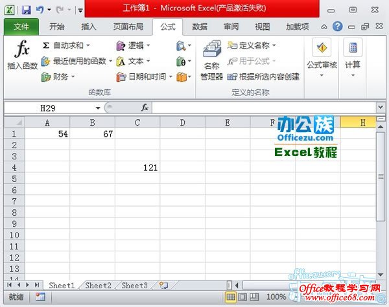The image size is (389, 307).
Task: Open the Name Box dropdown
Action: coord(98,108)
